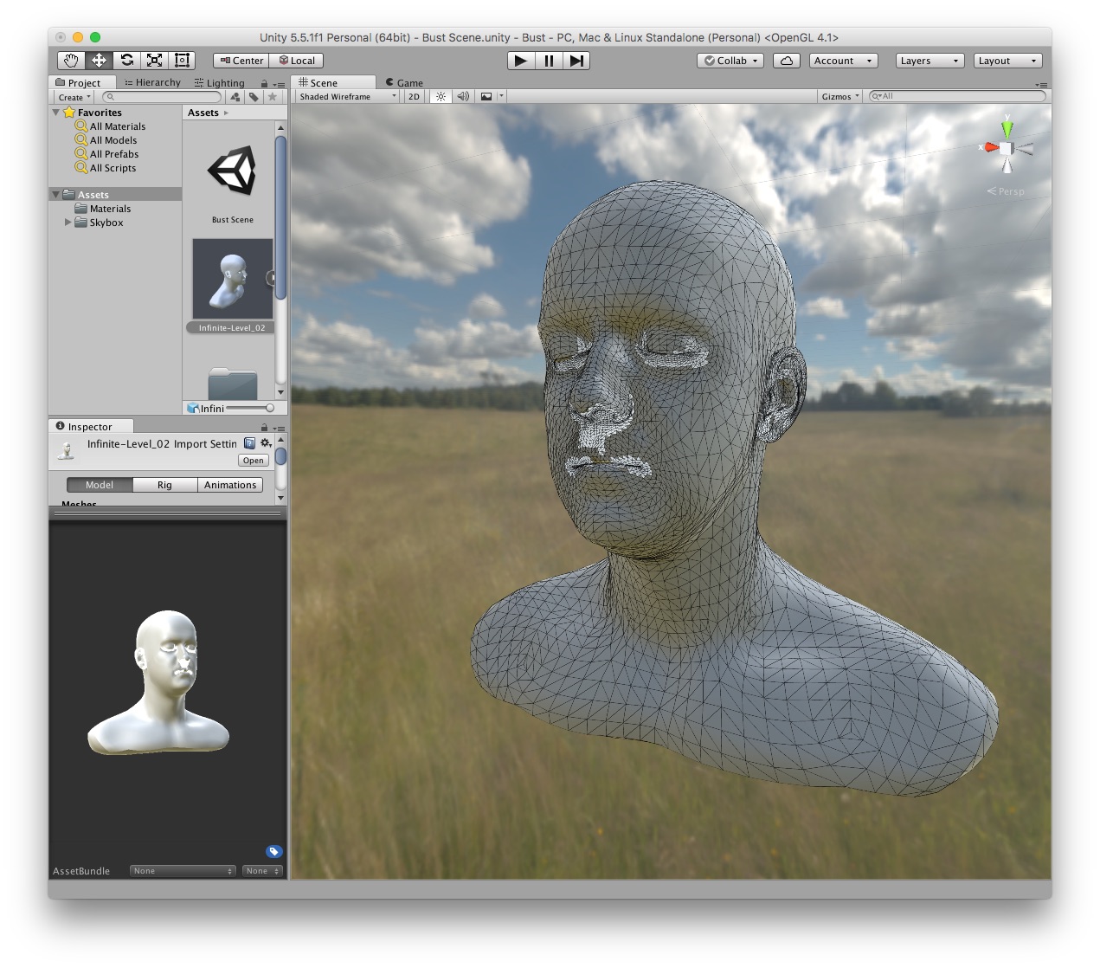Image resolution: width=1100 pixels, height=968 pixels.
Task: Click the effects visibility icon in Scene view
Action: pyautogui.click(x=486, y=96)
